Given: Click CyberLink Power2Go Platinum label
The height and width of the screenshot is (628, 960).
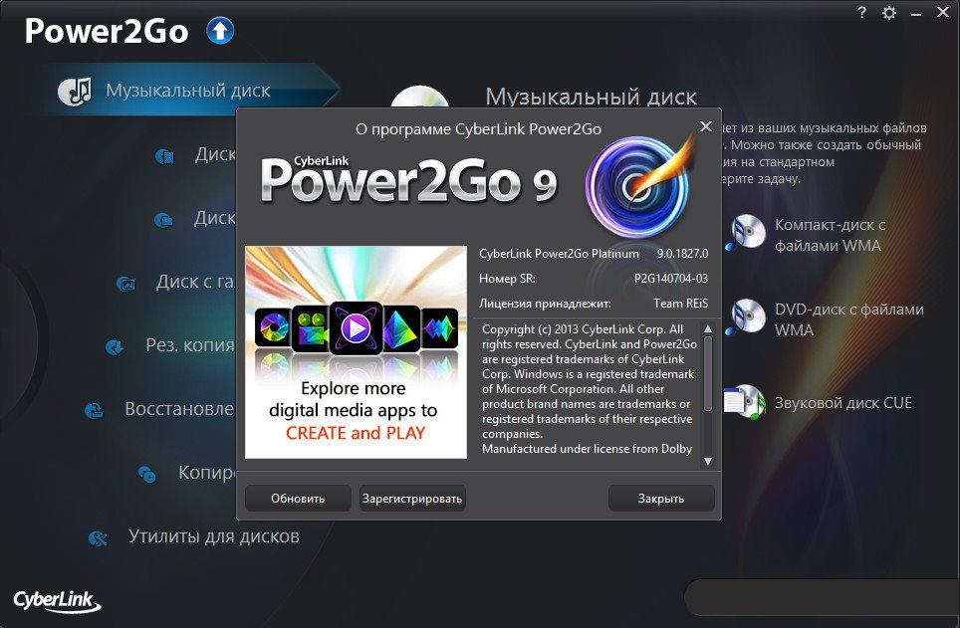Looking at the screenshot, I should [x=559, y=254].
